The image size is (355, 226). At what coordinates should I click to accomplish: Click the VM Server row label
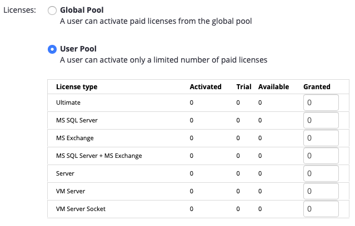tap(71, 191)
